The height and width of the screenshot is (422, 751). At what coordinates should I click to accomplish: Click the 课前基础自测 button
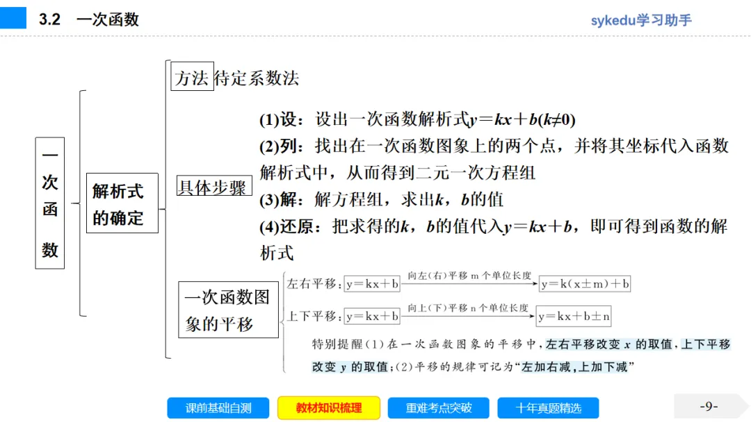pyautogui.click(x=219, y=408)
